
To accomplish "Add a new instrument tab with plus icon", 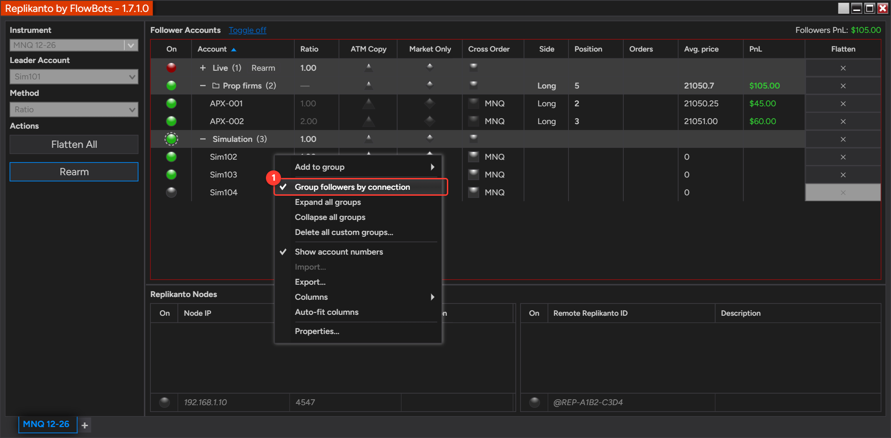I will tap(85, 425).
